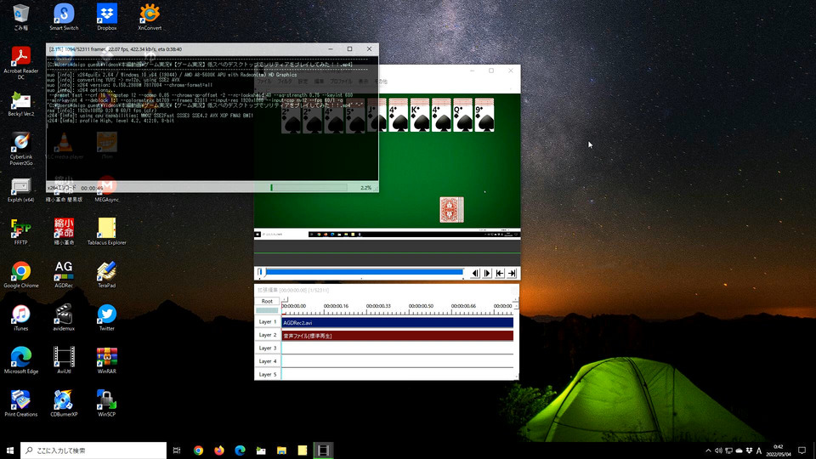Click the Firefox icon in the taskbar
The height and width of the screenshot is (459, 816).
[x=219, y=450]
